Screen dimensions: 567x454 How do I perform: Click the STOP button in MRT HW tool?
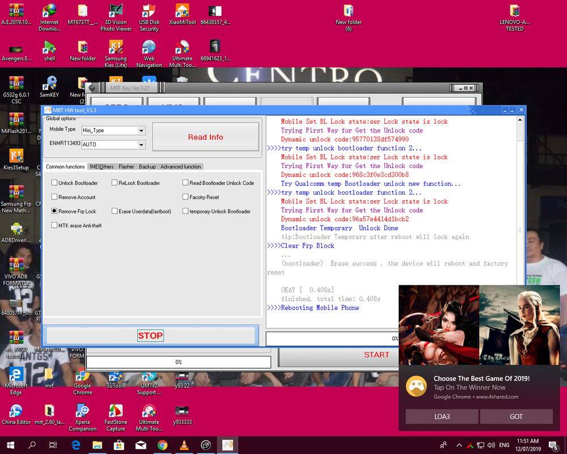(x=150, y=335)
